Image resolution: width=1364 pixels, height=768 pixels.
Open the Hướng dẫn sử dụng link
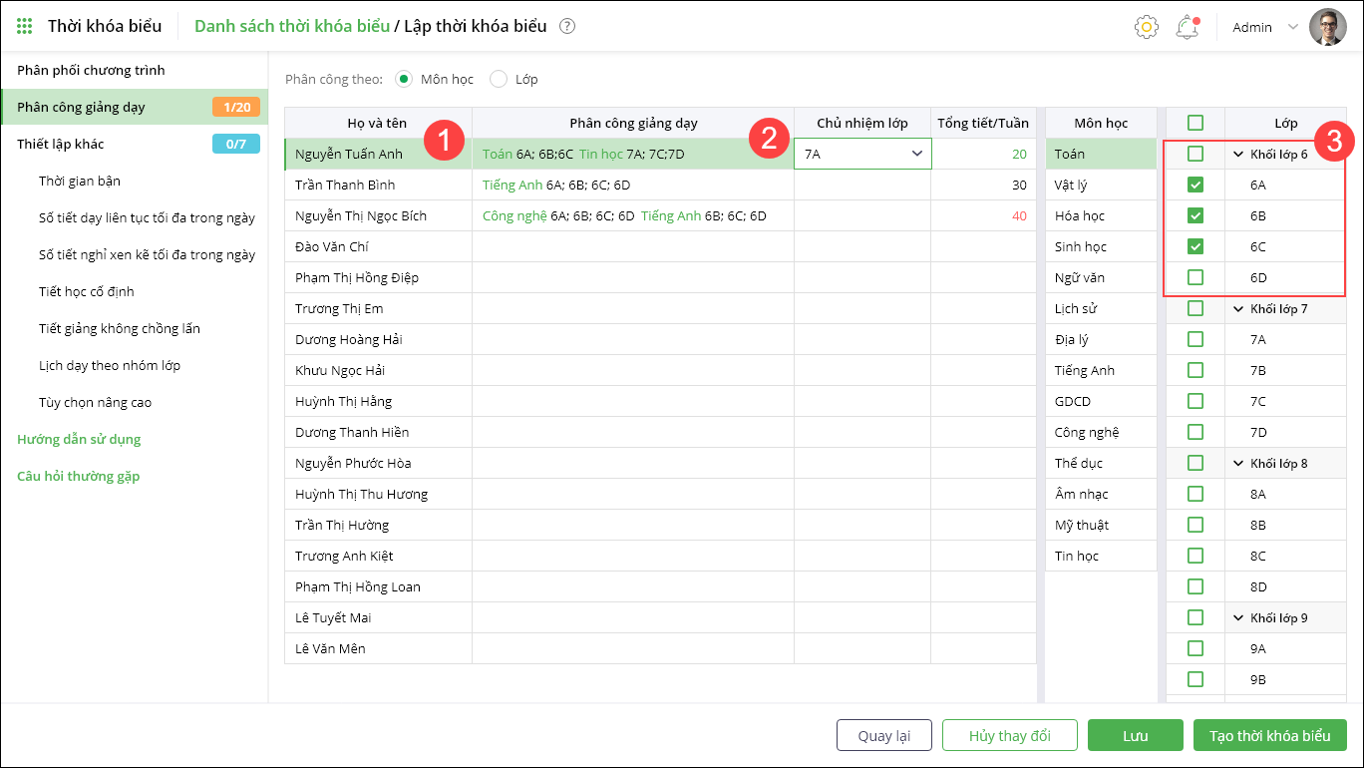point(79,440)
